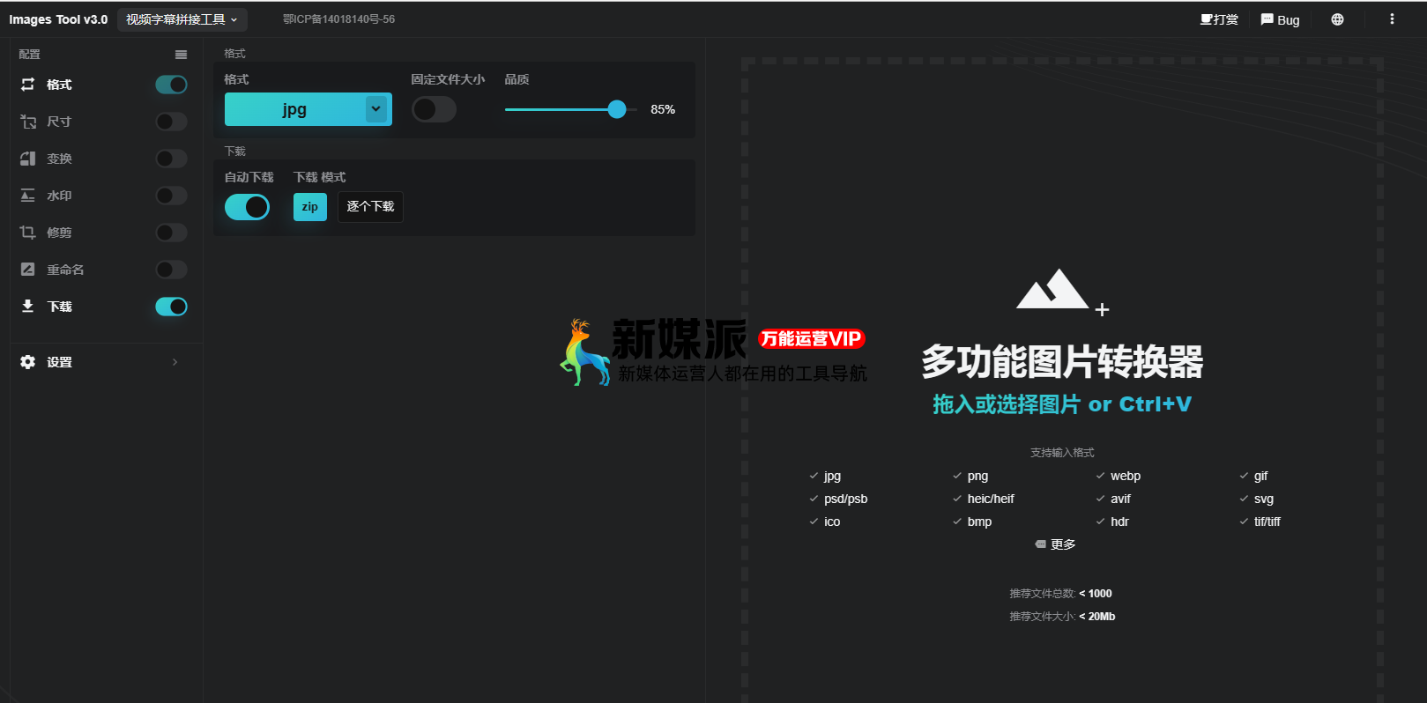Select the zip download mode button

(x=309, y=207)
